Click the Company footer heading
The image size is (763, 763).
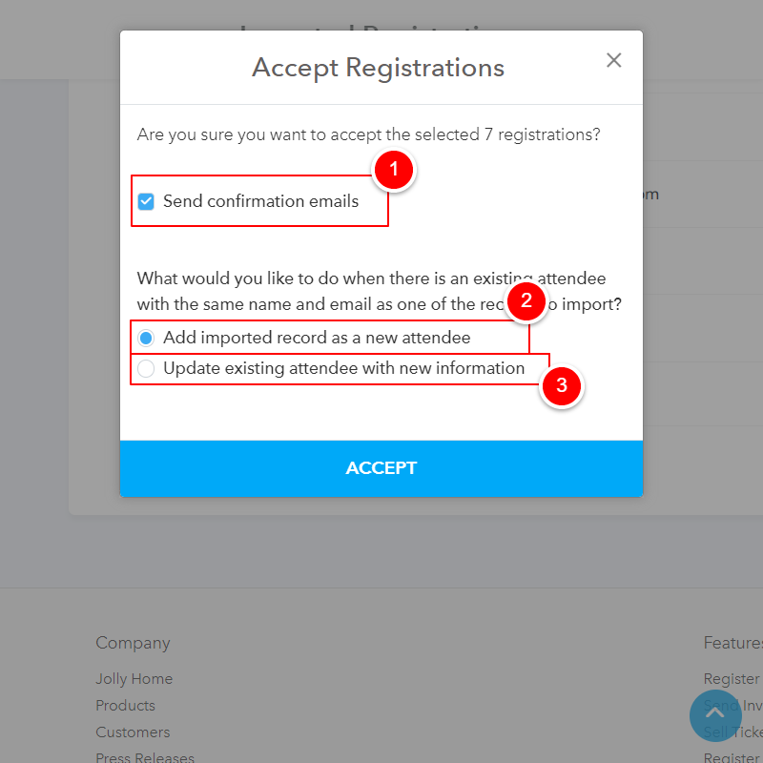click(133, 643)
